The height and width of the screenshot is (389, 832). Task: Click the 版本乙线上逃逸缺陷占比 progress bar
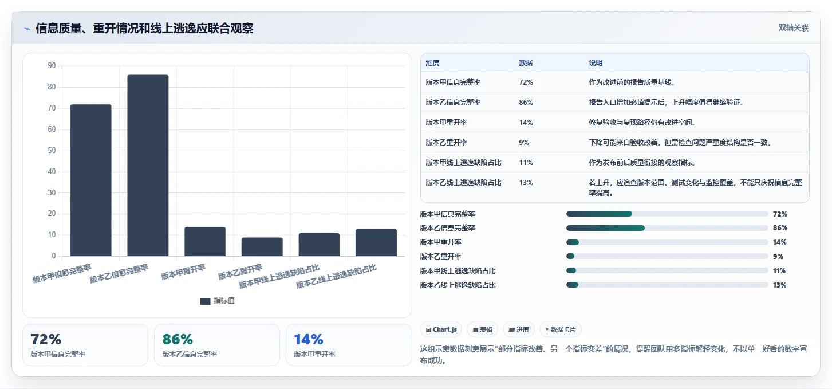[x=667, y=285]
